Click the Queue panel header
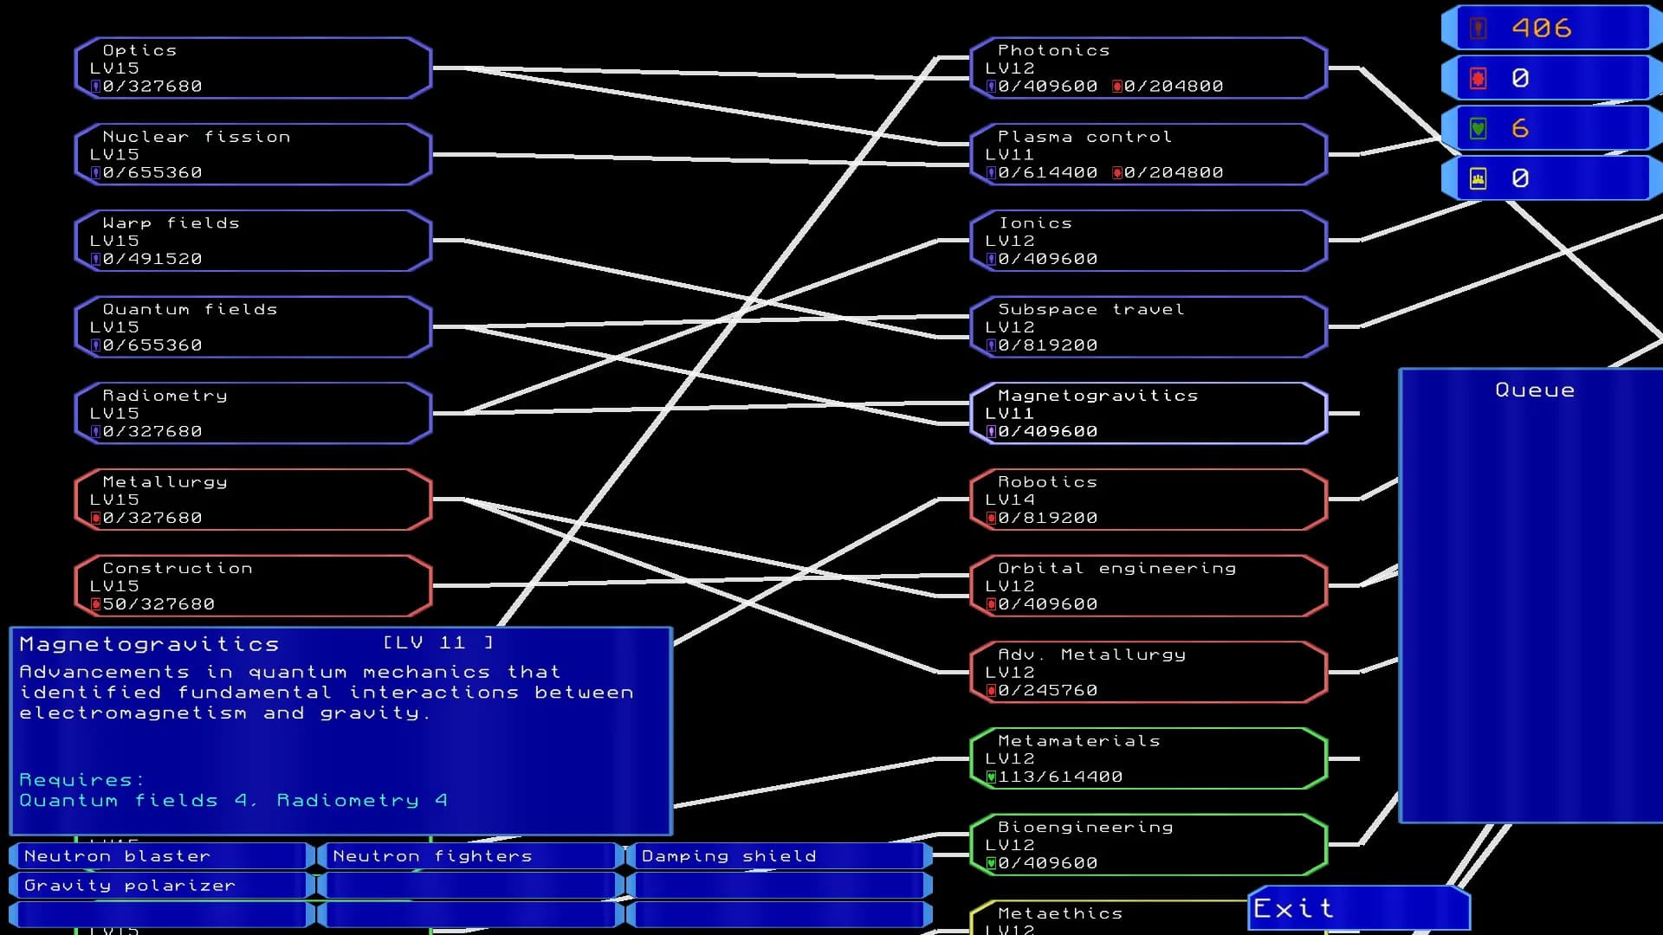This screenshot has height=935, width=1663. click(1535, 390)
